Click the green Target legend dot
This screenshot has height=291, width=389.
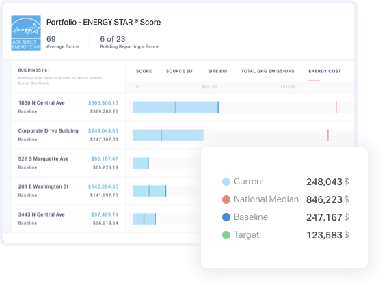tap(226, 235)
